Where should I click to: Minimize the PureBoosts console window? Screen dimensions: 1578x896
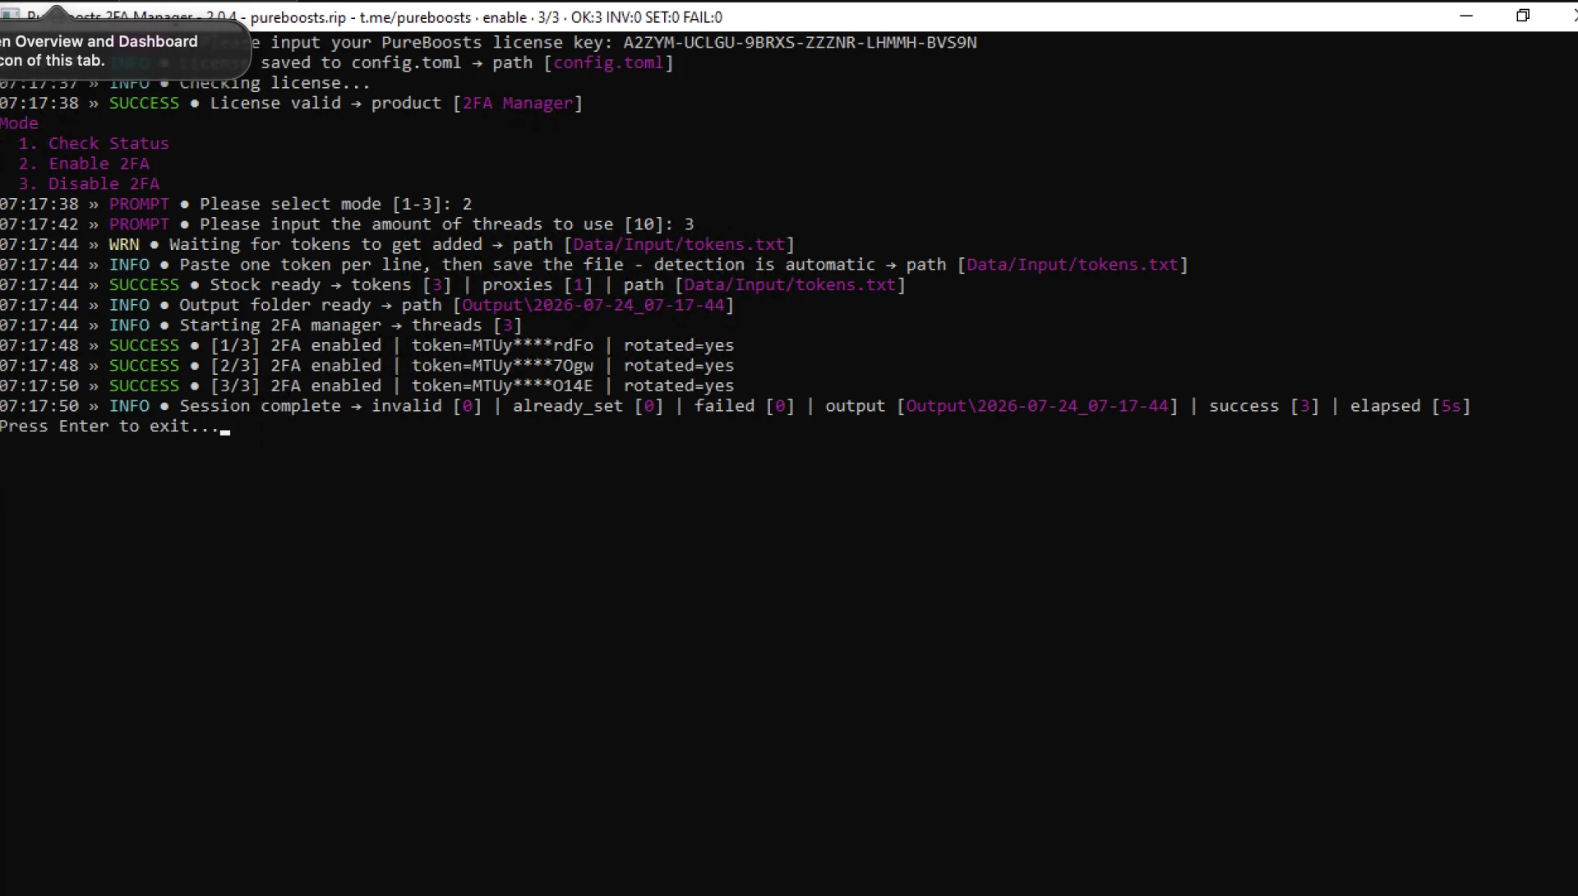(1466, 16)
